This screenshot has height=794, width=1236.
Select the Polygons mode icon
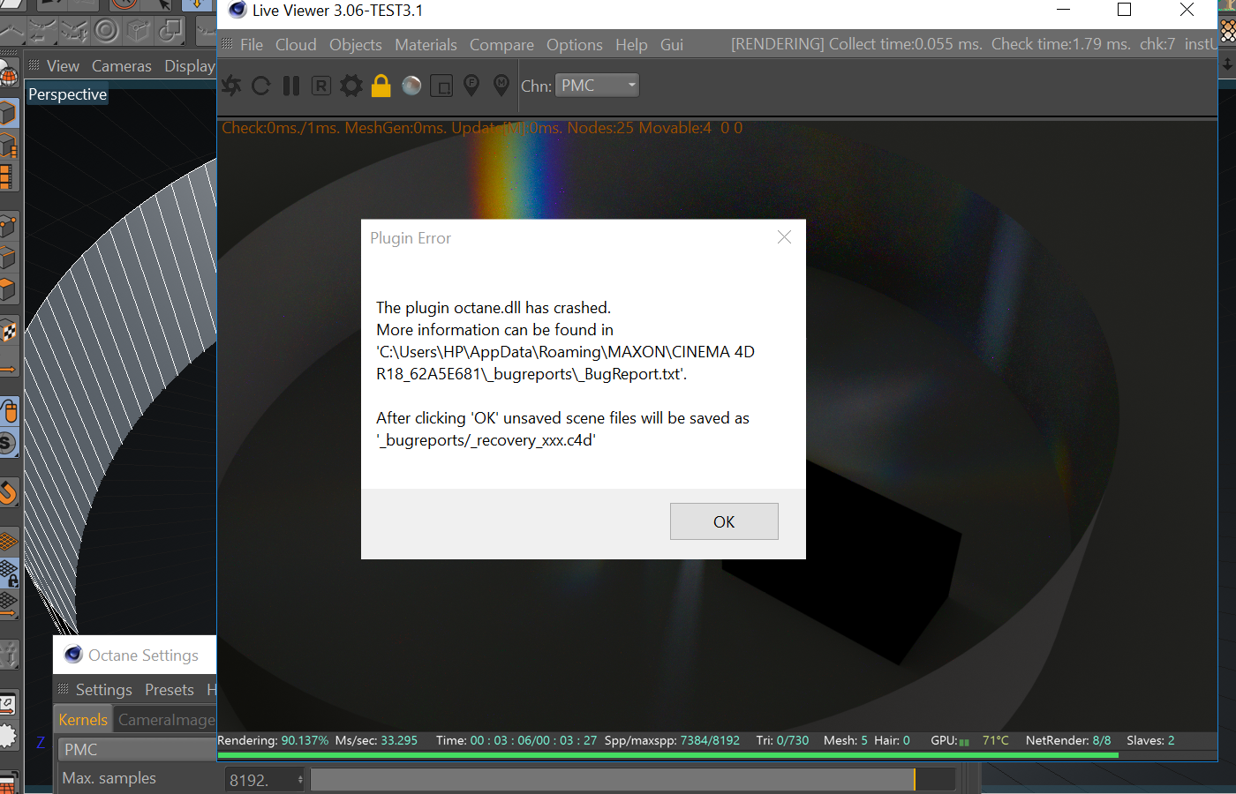[x=8, y=289]
